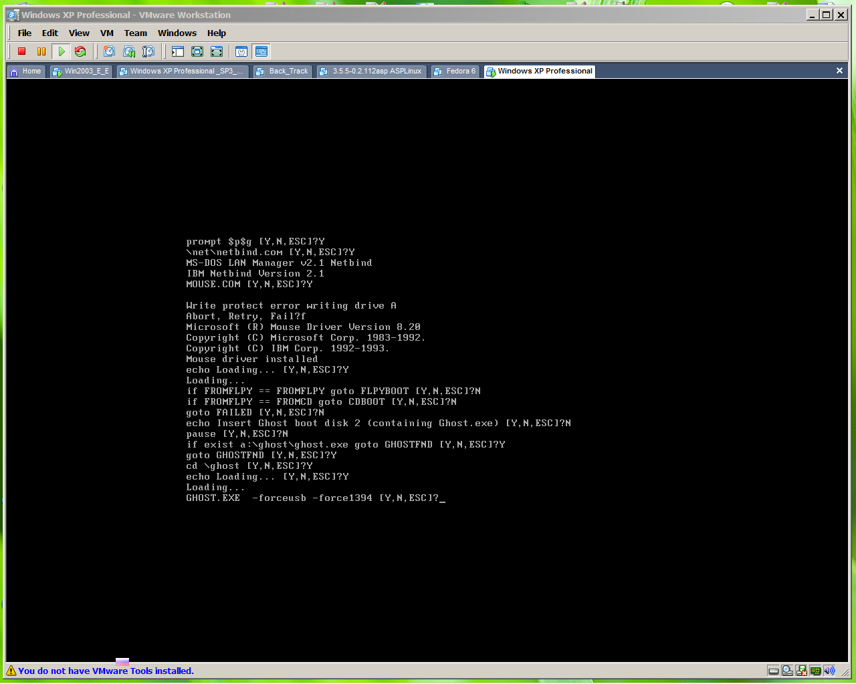Screen dimensions: 856x684
Task: Switch to the Back_Track tab
Action: [283, 71]
